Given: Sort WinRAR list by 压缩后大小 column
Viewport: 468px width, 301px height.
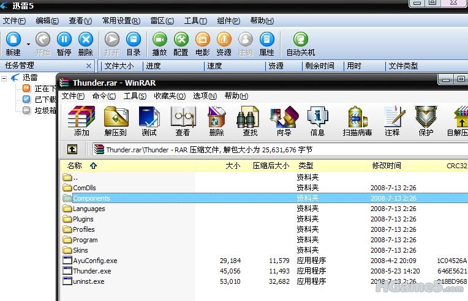Looking at the screenshot, I should [271, 166].
